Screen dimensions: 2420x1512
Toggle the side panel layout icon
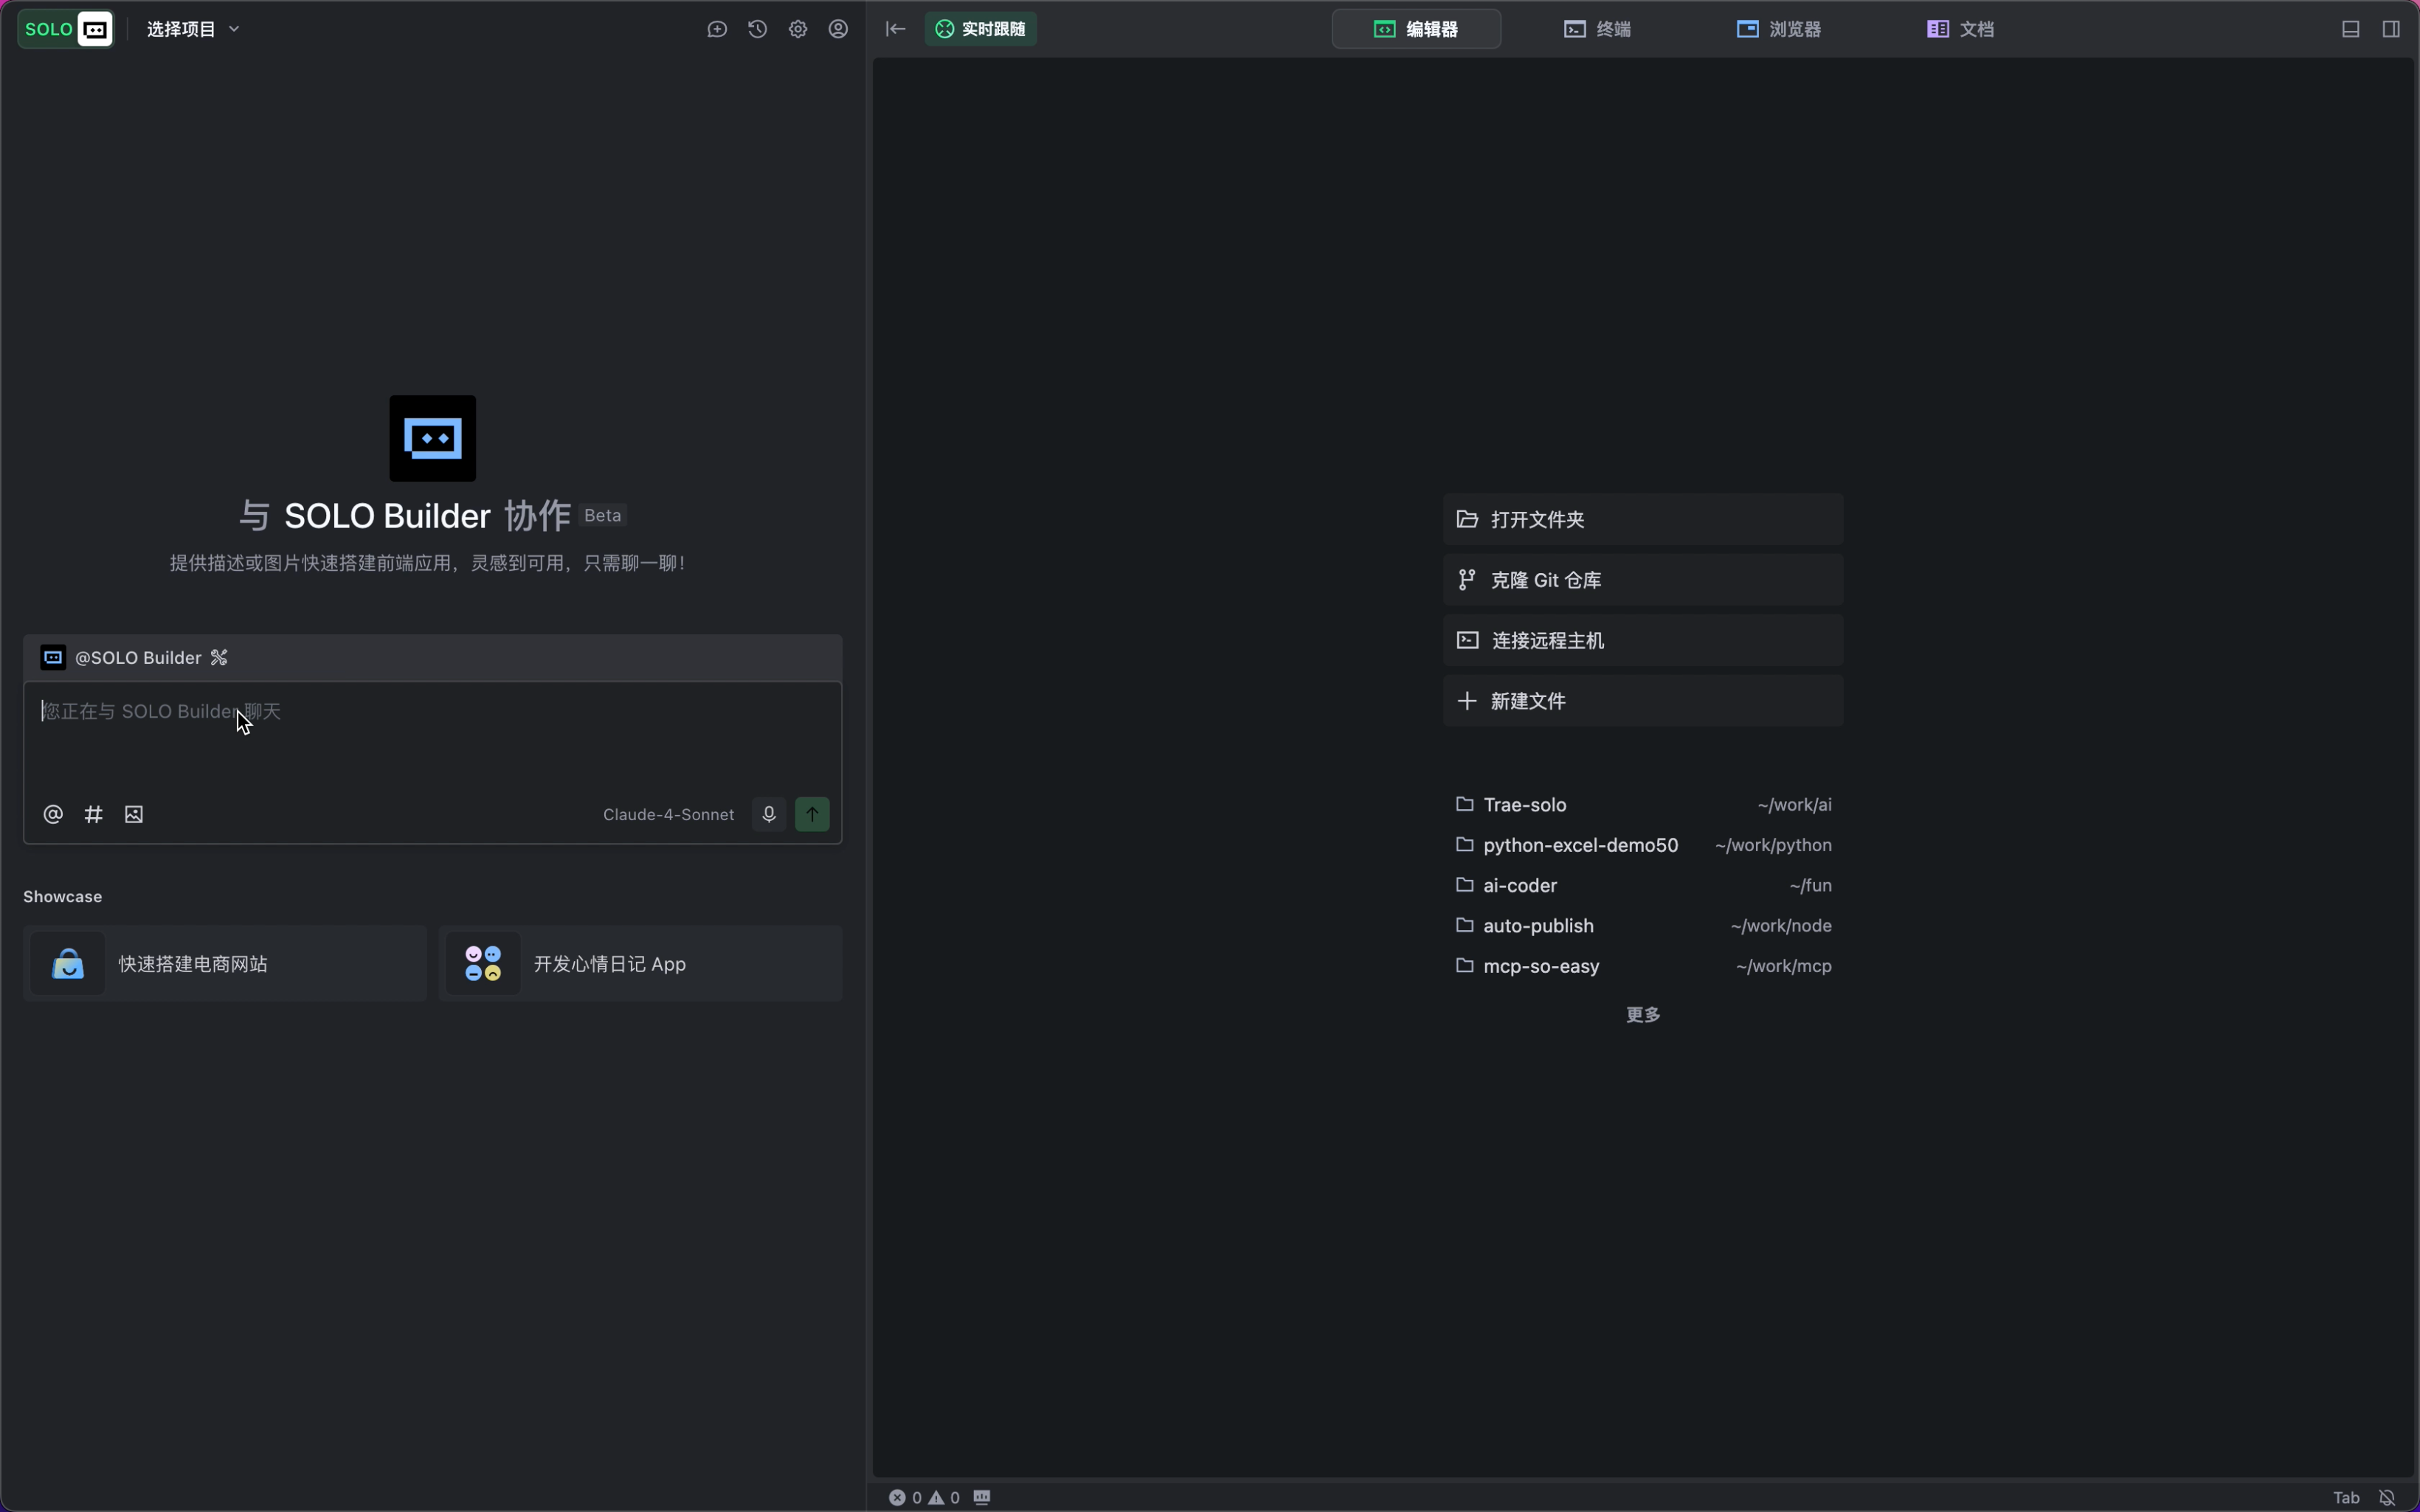[x=2391, y=29]
